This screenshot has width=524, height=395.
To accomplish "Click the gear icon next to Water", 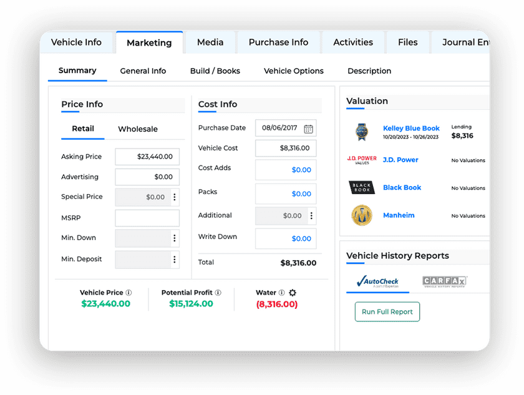I will click(x=293, y=293).
